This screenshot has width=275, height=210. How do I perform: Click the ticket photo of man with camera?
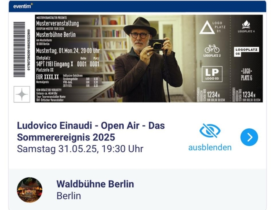click(x=148, y=59)
